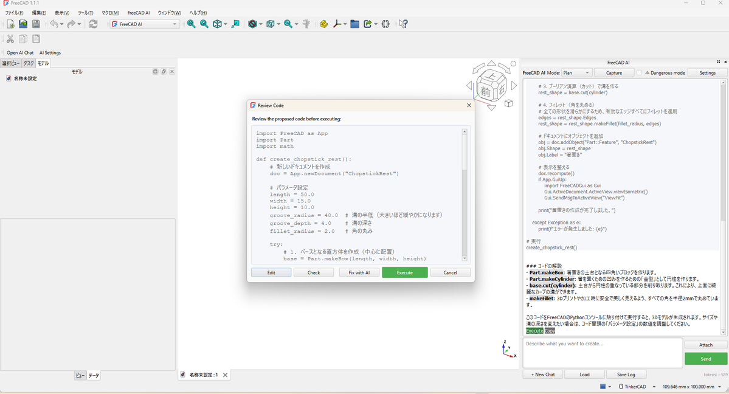Viewport: 729px width, 394px height.
Task: Click the + New Chat button
Action: [543, 375]
